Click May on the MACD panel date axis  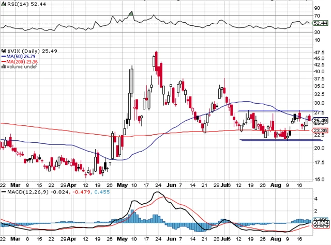122,239
